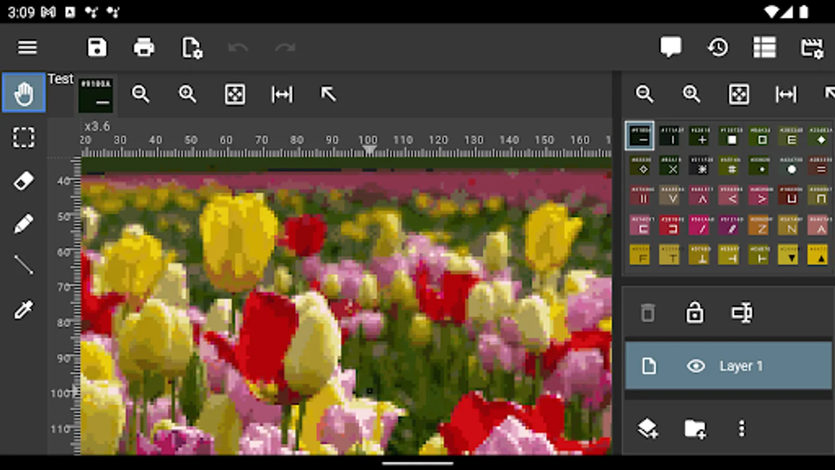The width and height of the screenshot is (835, 470).
Task: Toggle the layer lock icon
Action: point(695,313)
